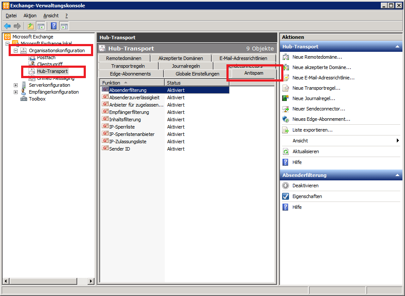
Task: Click the forward arrow toolbar icon
Action: point(17,26)
